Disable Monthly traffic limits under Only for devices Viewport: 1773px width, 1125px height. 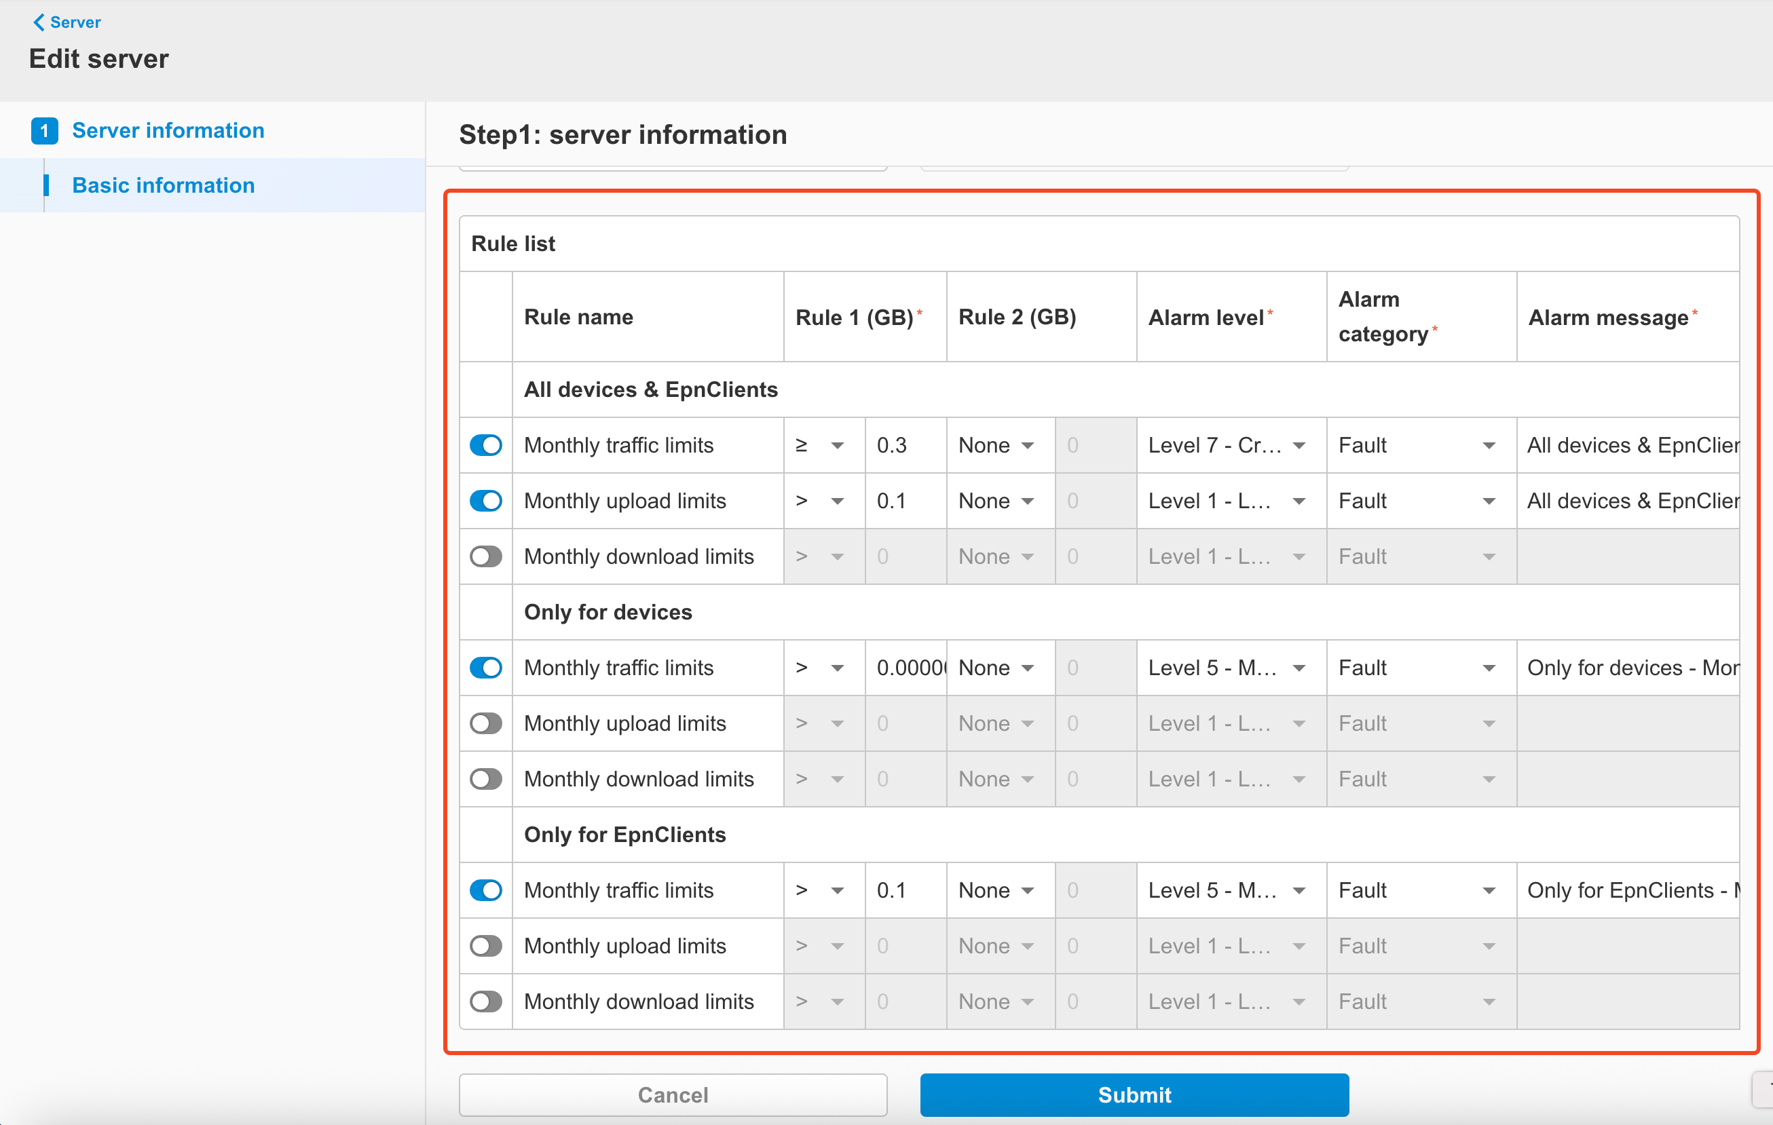(485, 668)
